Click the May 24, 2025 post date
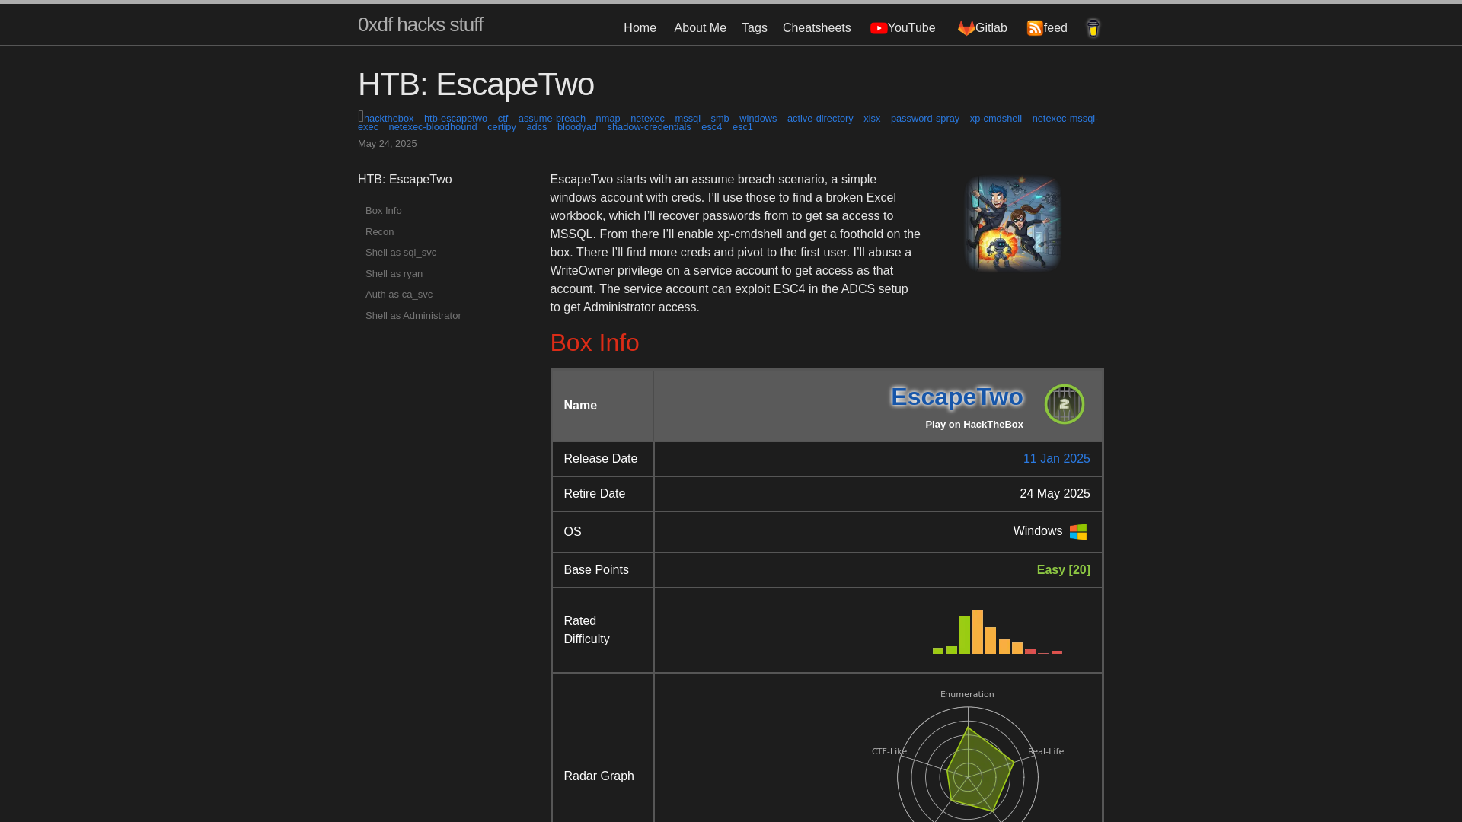The width and height of the screenshot is (1462, 822). pyautogui.click(x=387, y=144)
